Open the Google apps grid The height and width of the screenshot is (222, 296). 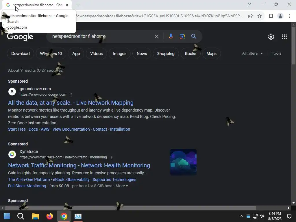click(x=284, y=37)
